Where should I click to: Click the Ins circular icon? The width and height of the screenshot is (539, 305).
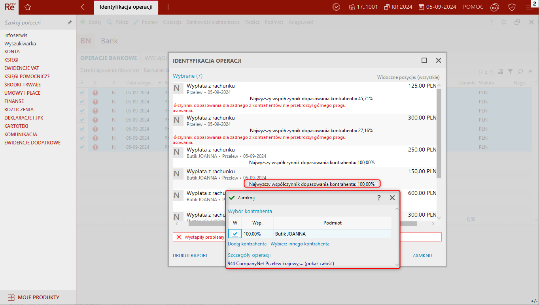coord(494,7)
